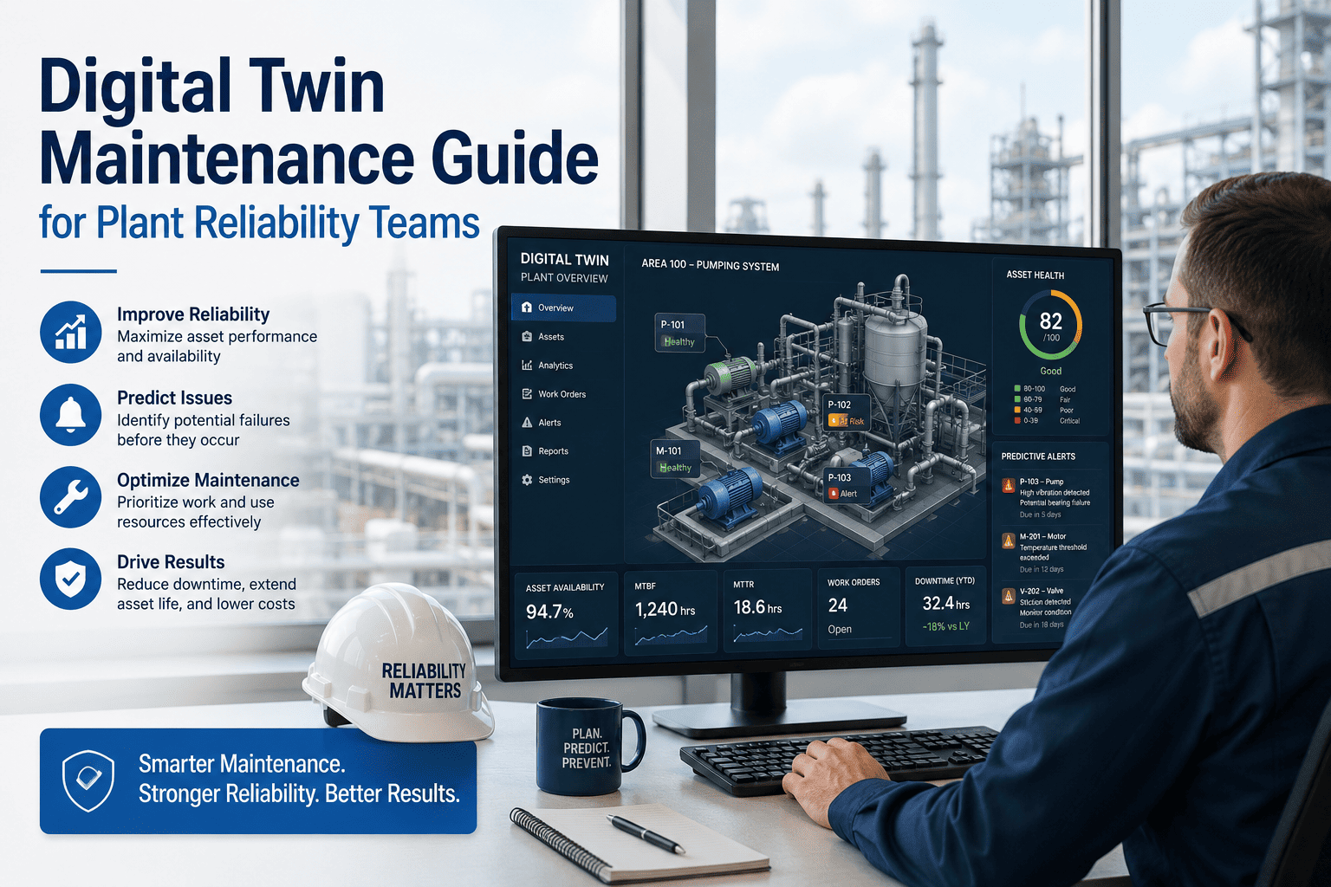This screenshot has height=887, width=1331.
Task: Click "Temperature threshold exceeded" alert text
Action: pos(1053,553)
